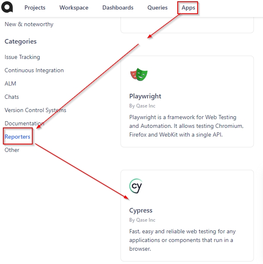Select the Apps menu item
The height and width of the screenshot is (264, 263).
188,7
